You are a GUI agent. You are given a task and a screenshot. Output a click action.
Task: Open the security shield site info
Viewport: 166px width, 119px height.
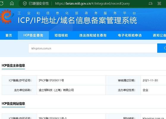(x=25, y=4)
